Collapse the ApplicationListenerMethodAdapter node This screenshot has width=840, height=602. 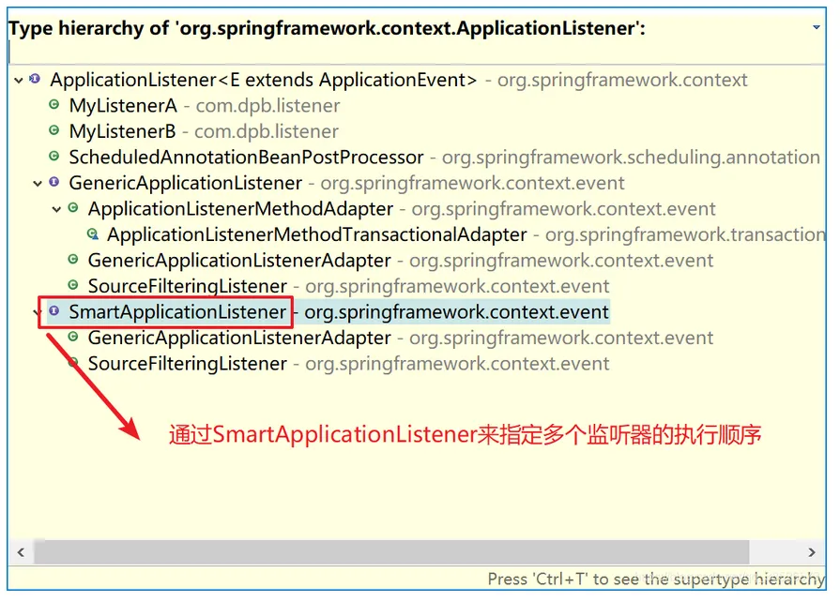[x=57, y=209]
